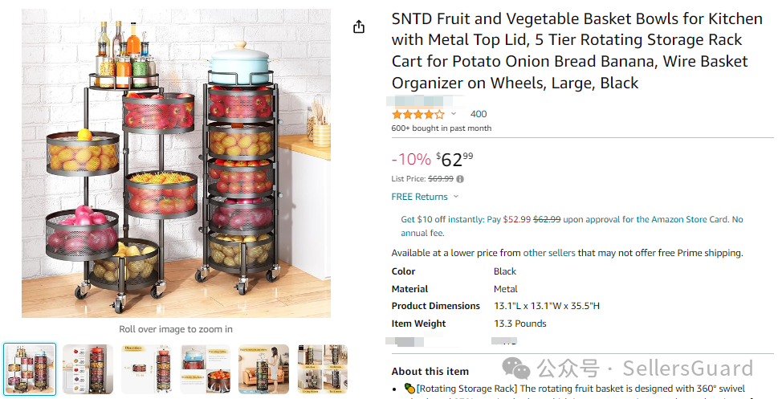
Task: Follow the "other sellers" link
Action: point(549,253)
